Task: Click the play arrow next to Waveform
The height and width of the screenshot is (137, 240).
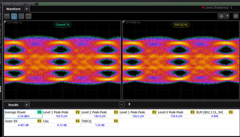Action: pos(27,9)
